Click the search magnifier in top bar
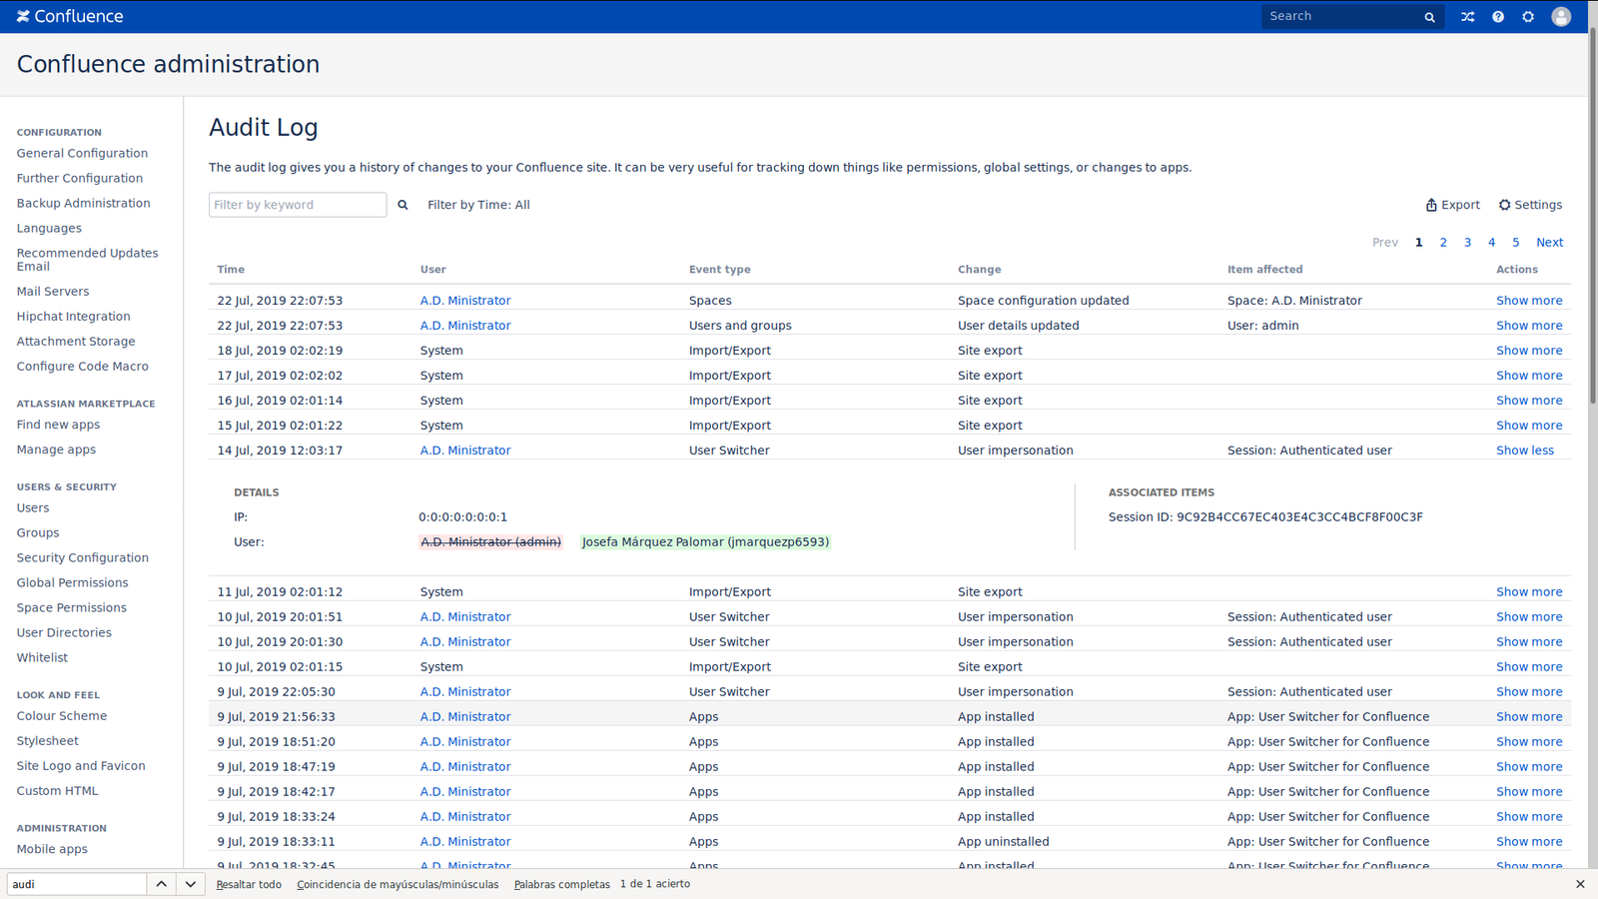Viewport: 1598px width, 899px height. point(1429,17)
